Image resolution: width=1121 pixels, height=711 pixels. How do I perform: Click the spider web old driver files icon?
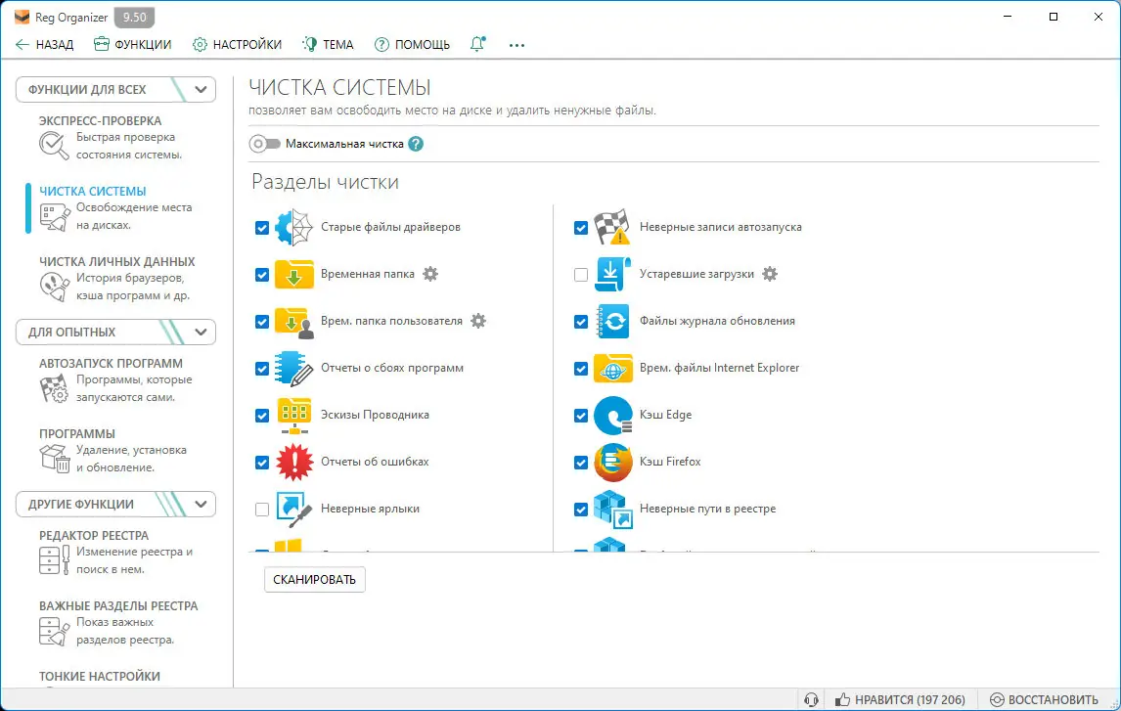pos(293,227)
